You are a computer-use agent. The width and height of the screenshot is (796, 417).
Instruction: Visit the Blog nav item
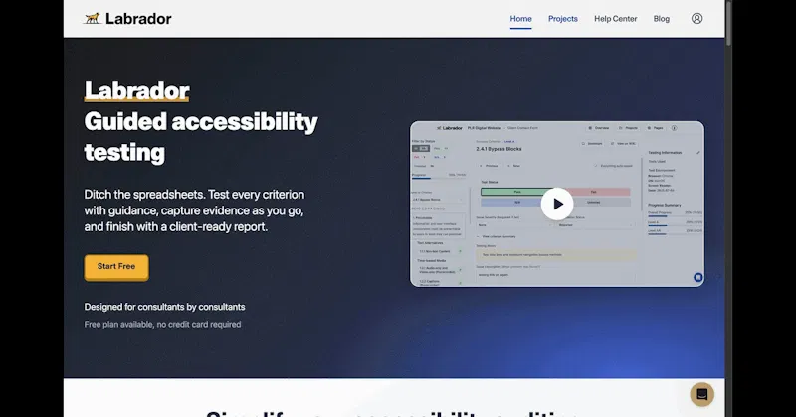pos(662,19)
